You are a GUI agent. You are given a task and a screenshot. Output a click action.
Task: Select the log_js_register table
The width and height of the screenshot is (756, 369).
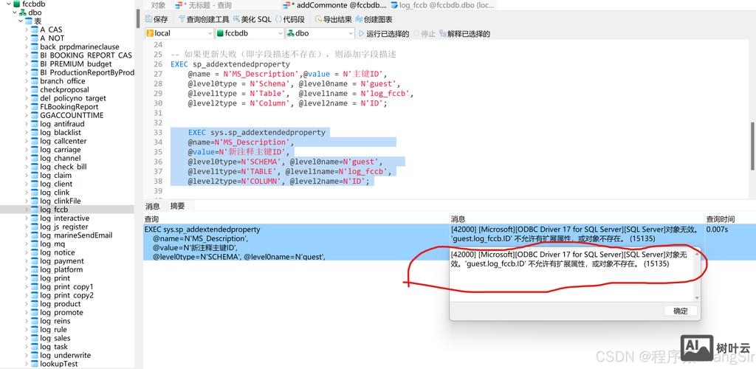point(64,227)
